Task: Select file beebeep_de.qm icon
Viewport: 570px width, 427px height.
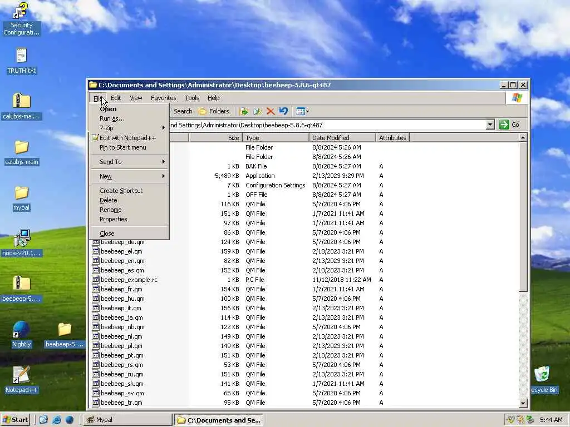Action: (x=96, y=242)
